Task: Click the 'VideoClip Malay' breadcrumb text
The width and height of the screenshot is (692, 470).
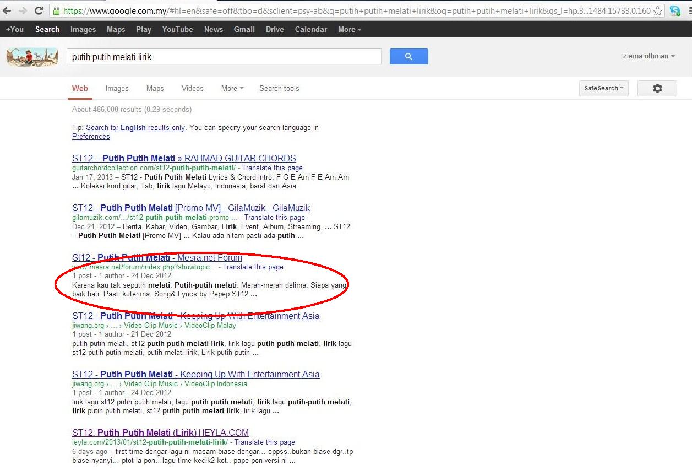Action: [x=210, y=325]
